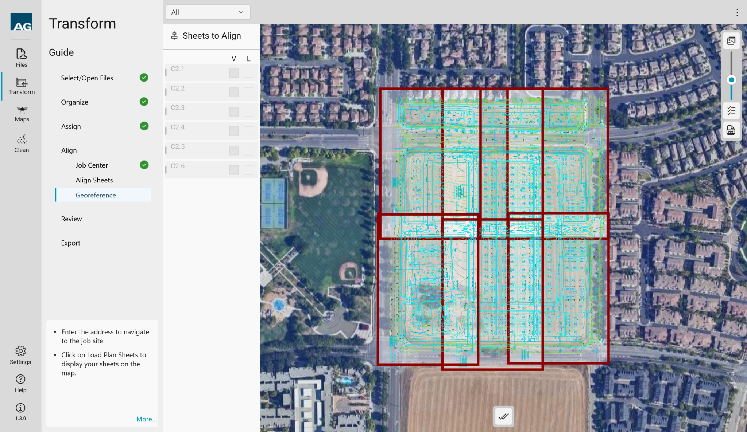Image resolution: width=747 pixels, height=432 pixels.
Task: Go to the Align Sheets step
Action: click(x=94, y=180)
